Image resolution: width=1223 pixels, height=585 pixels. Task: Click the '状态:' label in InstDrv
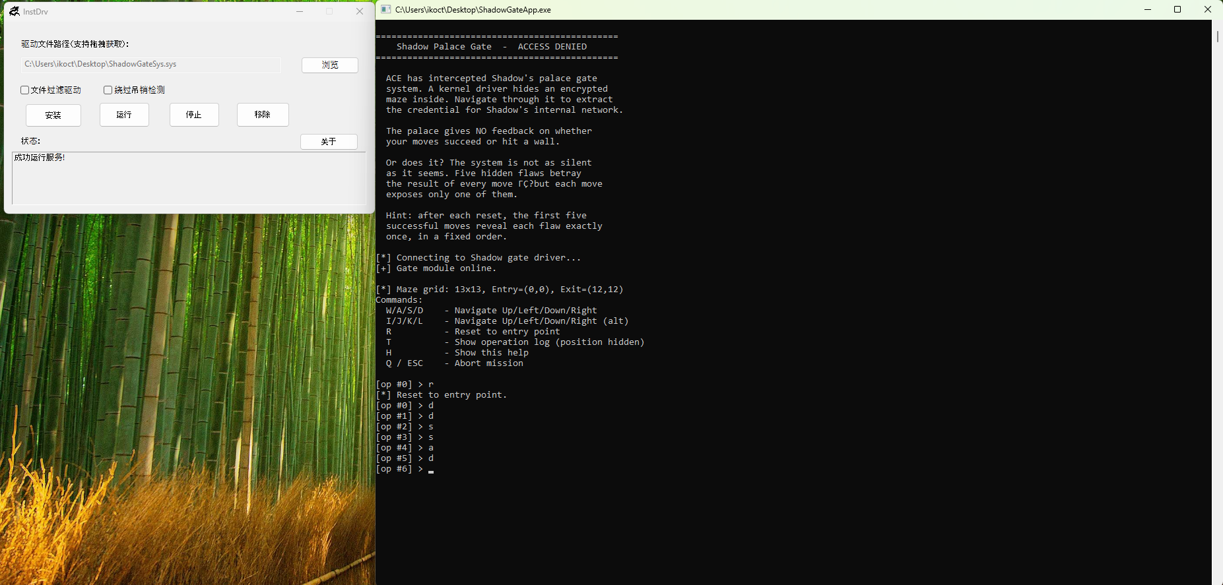[x=30, y=141]
